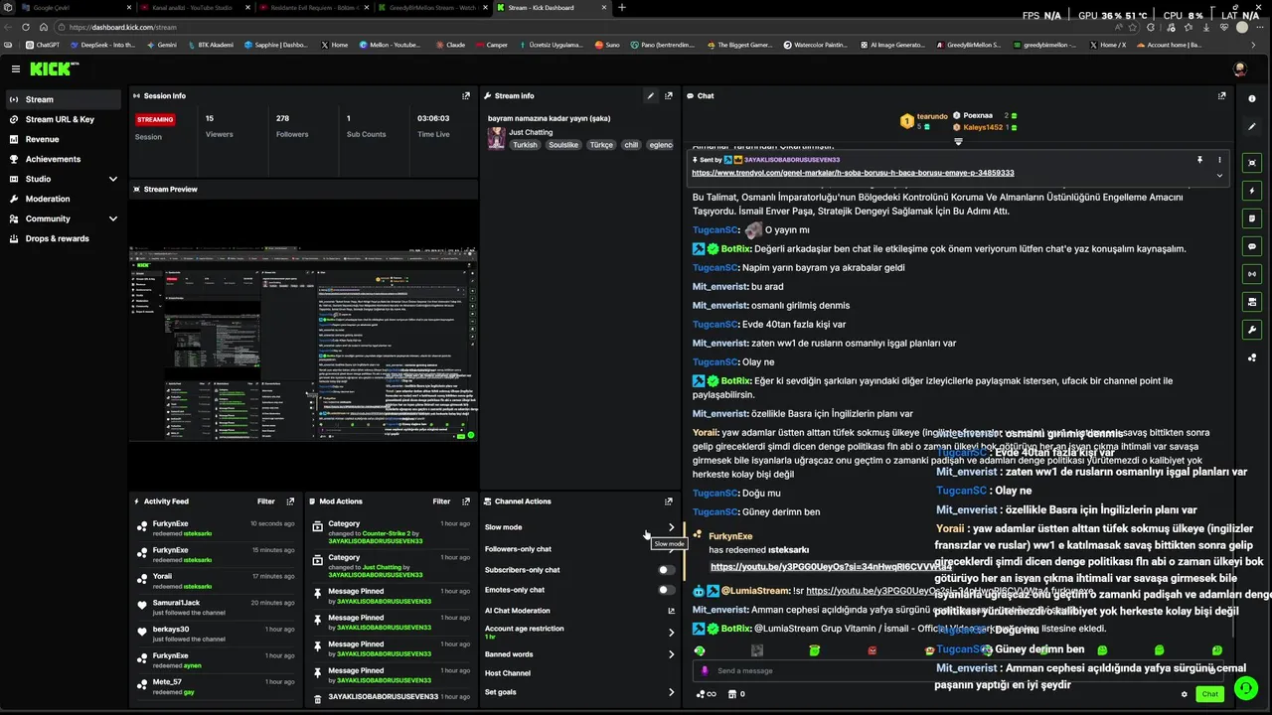Open Drops & rewards in the sidebar
Viewport: 1272px width, 715px height.
(x=63, y=238)
